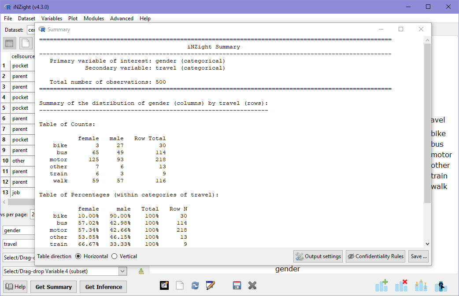Click the rename plot pencil icon

(210, 285)
